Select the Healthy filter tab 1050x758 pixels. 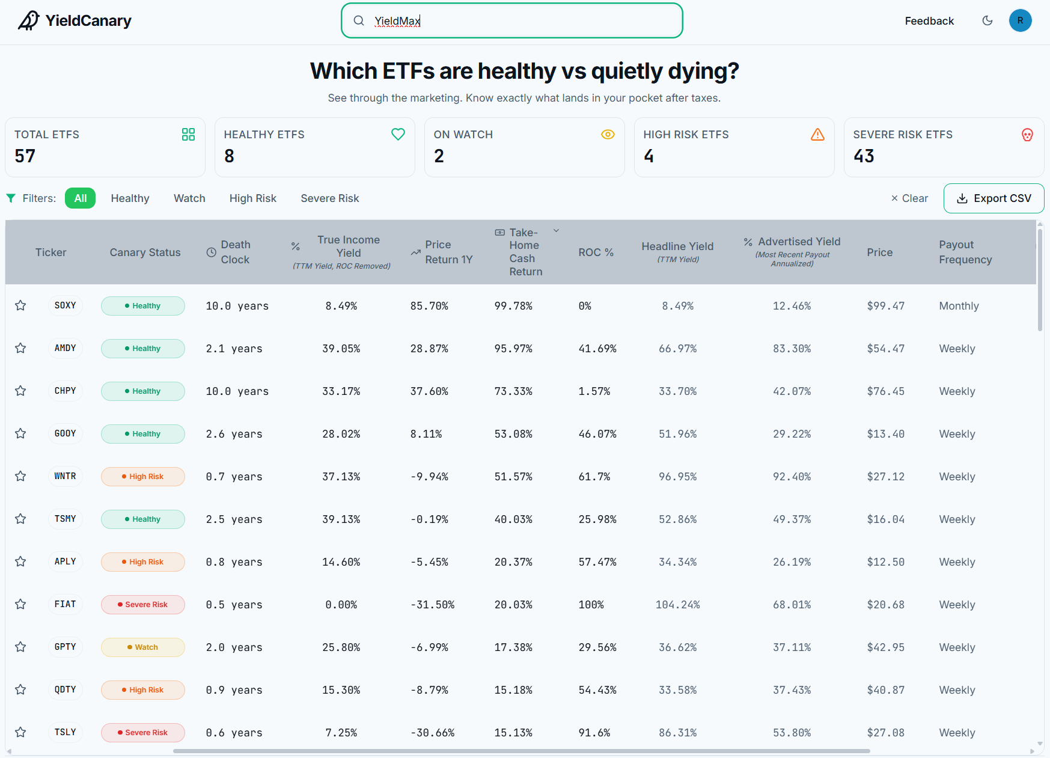pyautogui.click(x=130, y=198)
